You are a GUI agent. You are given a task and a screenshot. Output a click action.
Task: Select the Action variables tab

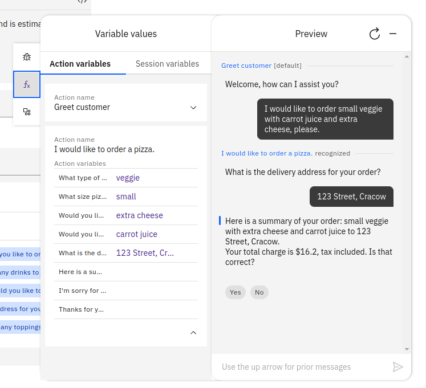click(80, 64)
